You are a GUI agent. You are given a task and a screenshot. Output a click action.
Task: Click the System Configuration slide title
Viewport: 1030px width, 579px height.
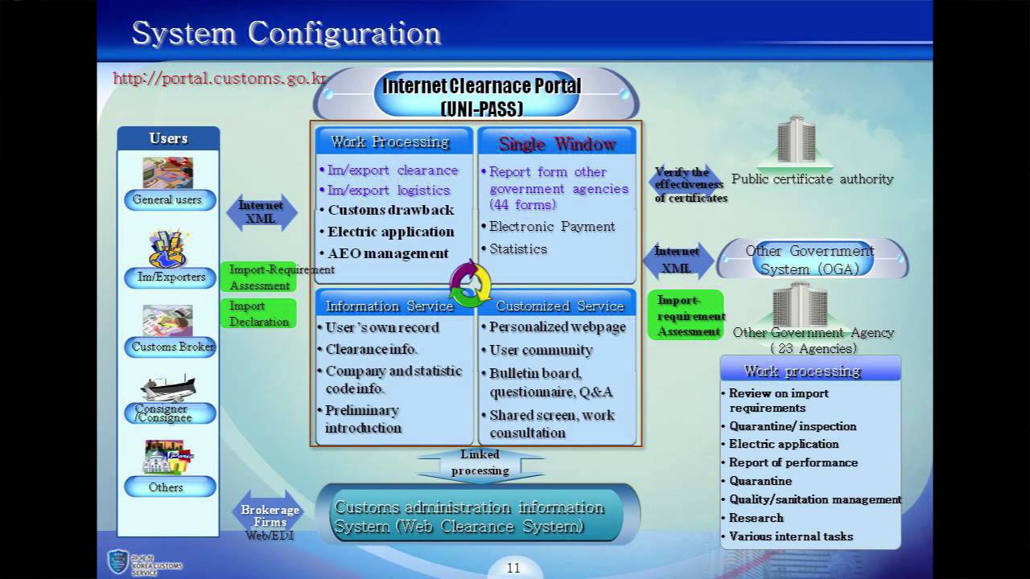click(x=286, y=34)
